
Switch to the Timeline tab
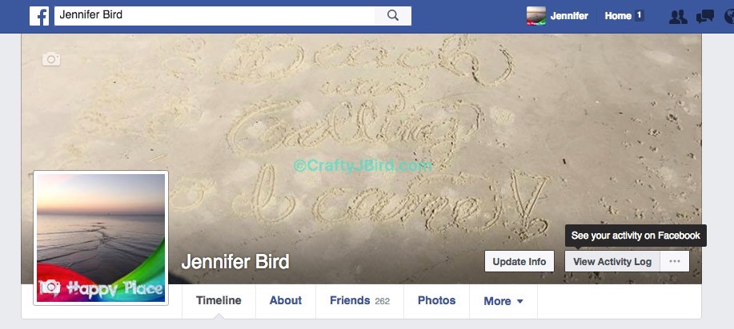click(219, 301)
